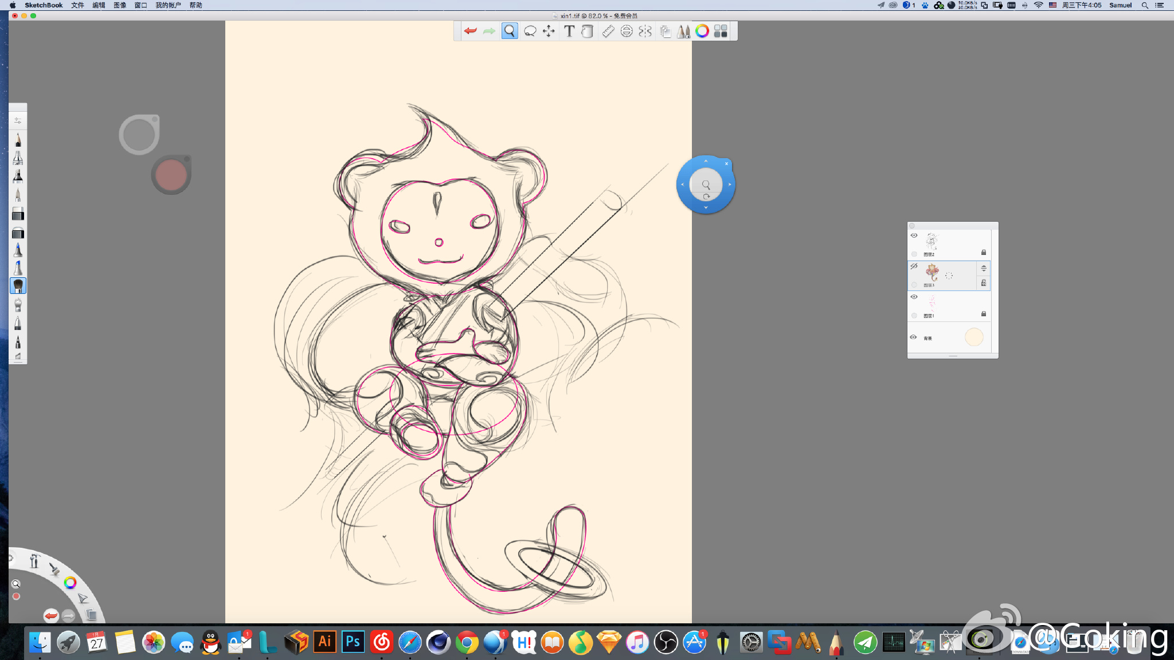The image size is (1174, 660).
Task: Show hidden layer 图层3 via eye icon
Action: coord(914,266)
